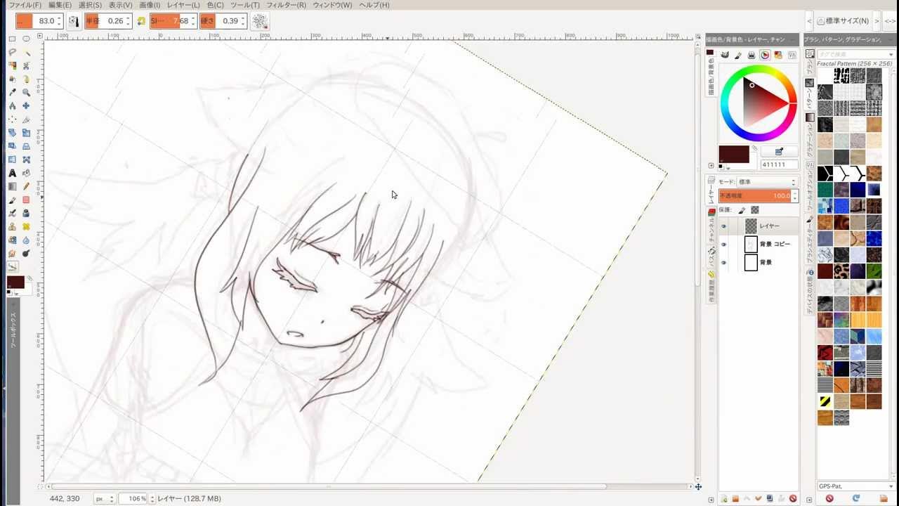Screen dimensions: 899x506
Task: Open pattern as image folder button
Action: [x=883, y=499]
